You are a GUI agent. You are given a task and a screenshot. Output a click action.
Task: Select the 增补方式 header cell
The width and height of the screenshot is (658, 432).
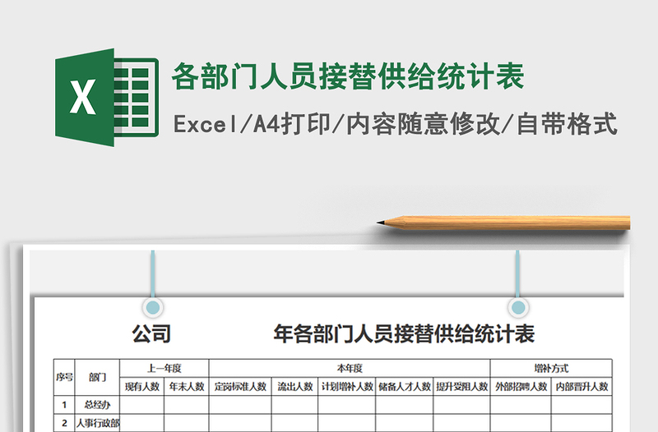[551, 368]
